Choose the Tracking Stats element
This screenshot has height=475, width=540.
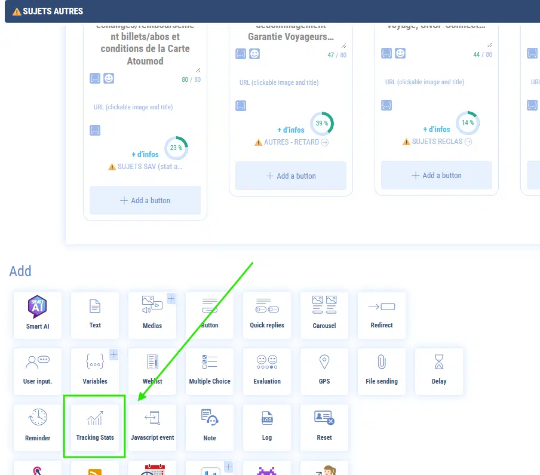[x=95, y=428]
